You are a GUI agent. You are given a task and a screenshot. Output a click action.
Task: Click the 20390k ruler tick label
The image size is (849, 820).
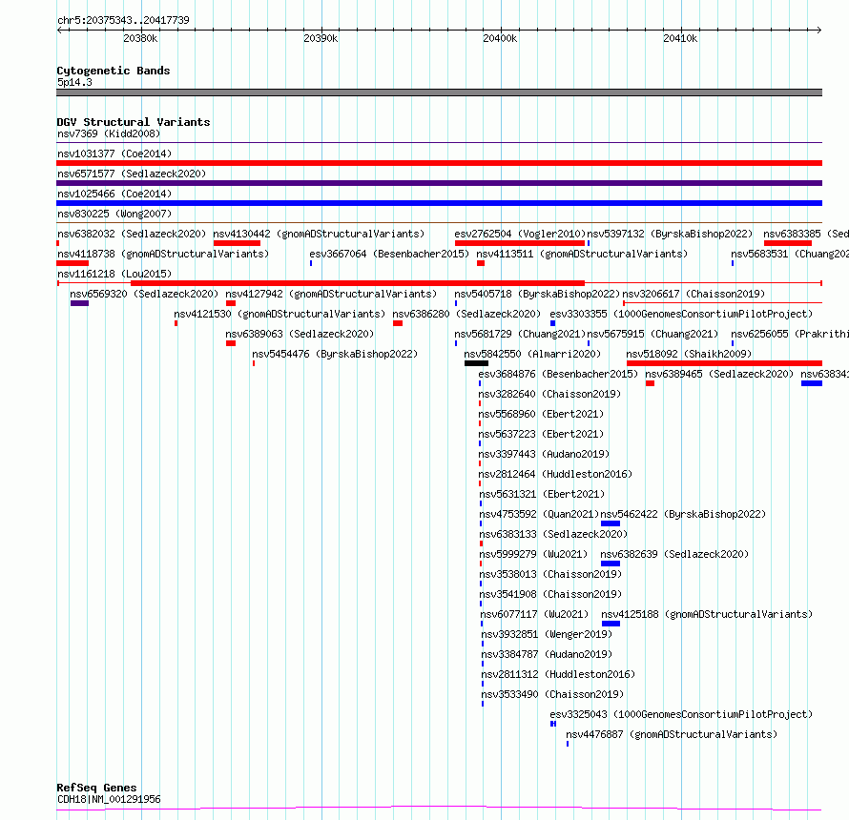coord(321,38)
